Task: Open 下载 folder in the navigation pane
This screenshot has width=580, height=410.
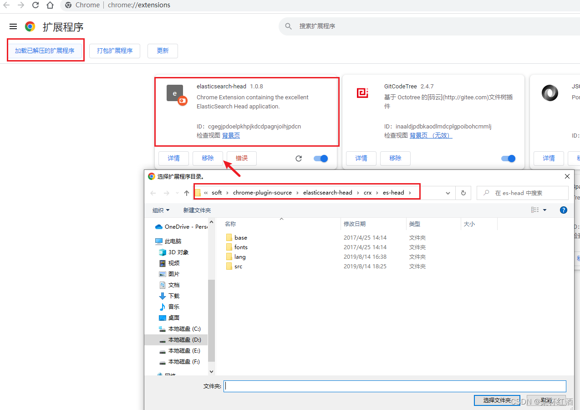Action: pyautogui.click(x=169, y=296)
